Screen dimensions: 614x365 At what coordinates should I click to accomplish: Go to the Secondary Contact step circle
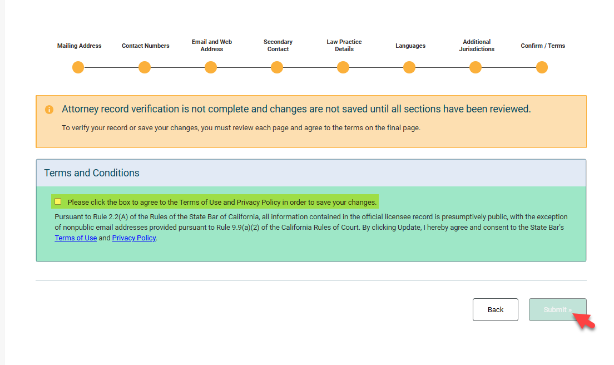click(x=277, y=67)
